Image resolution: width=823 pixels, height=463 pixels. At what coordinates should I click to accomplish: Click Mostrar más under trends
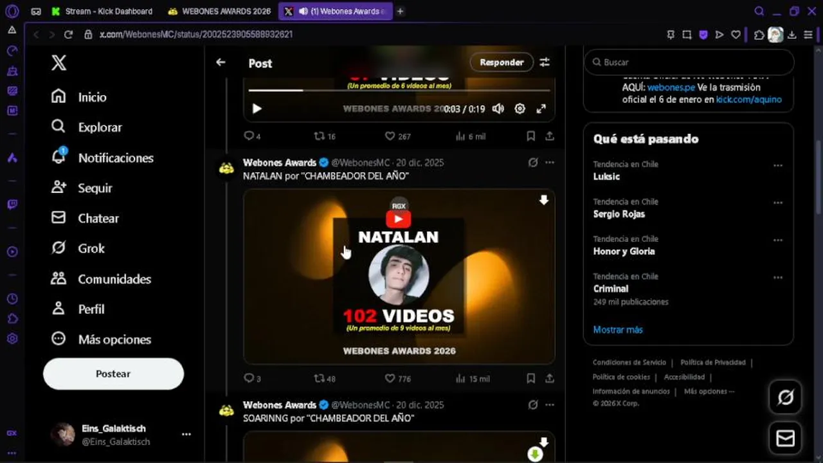tap(618, 329)
